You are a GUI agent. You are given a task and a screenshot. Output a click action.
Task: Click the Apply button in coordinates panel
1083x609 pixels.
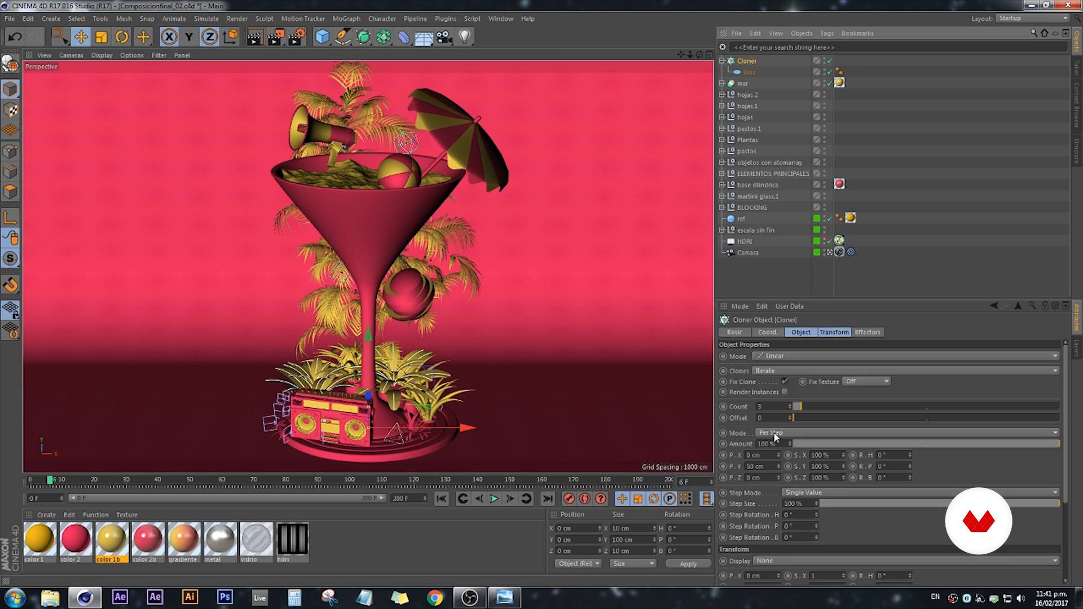(x=688, y=563)
